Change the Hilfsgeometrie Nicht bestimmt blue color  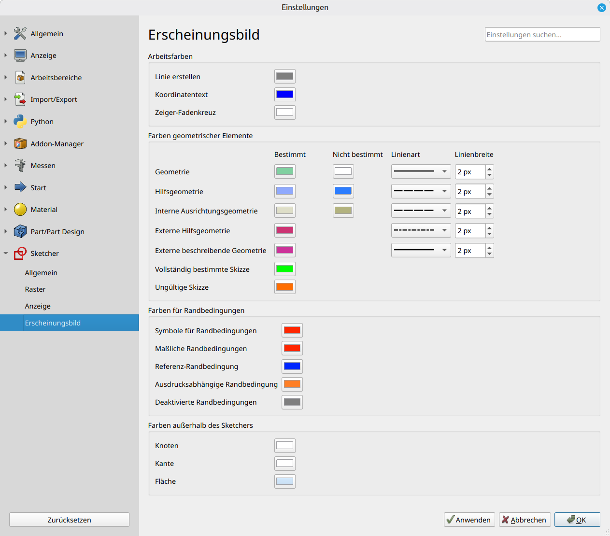(343, 191)
